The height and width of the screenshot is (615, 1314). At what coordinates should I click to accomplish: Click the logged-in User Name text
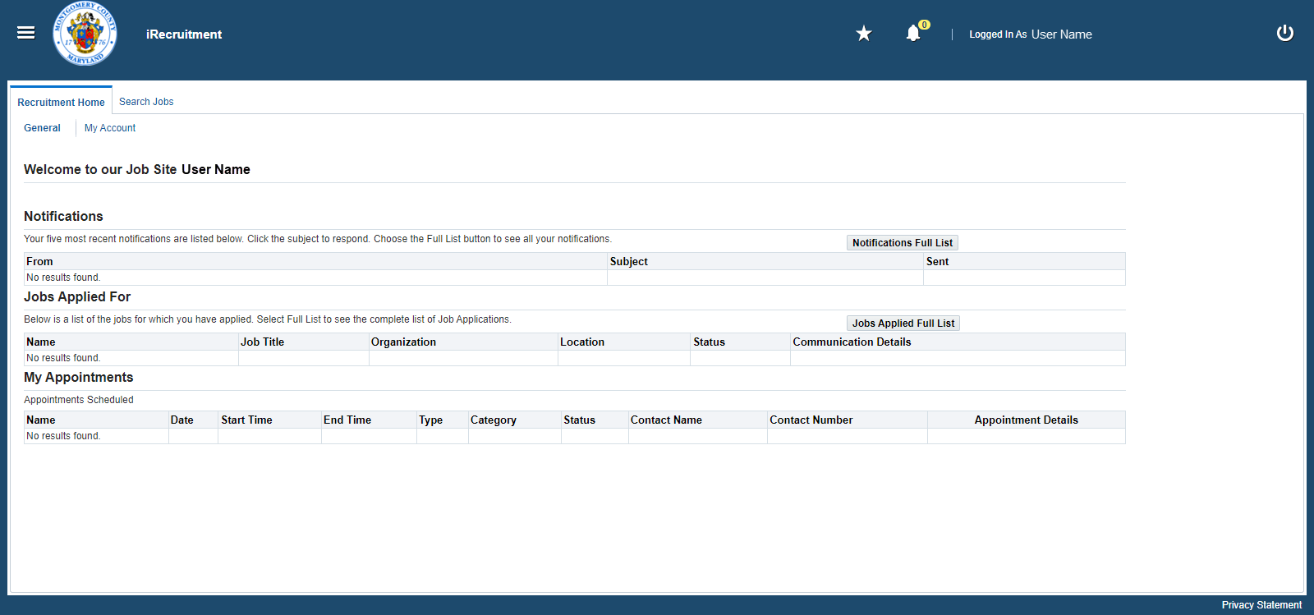click(1061, 34)
